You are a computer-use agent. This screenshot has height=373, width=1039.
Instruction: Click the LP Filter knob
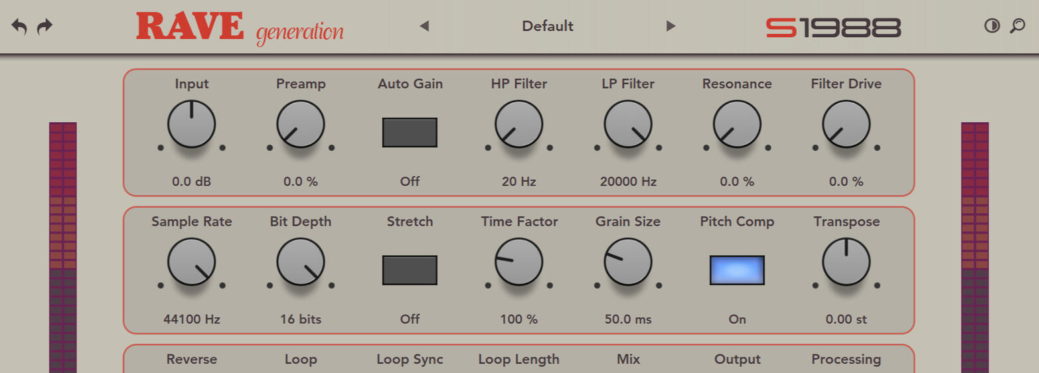(627, 124)
